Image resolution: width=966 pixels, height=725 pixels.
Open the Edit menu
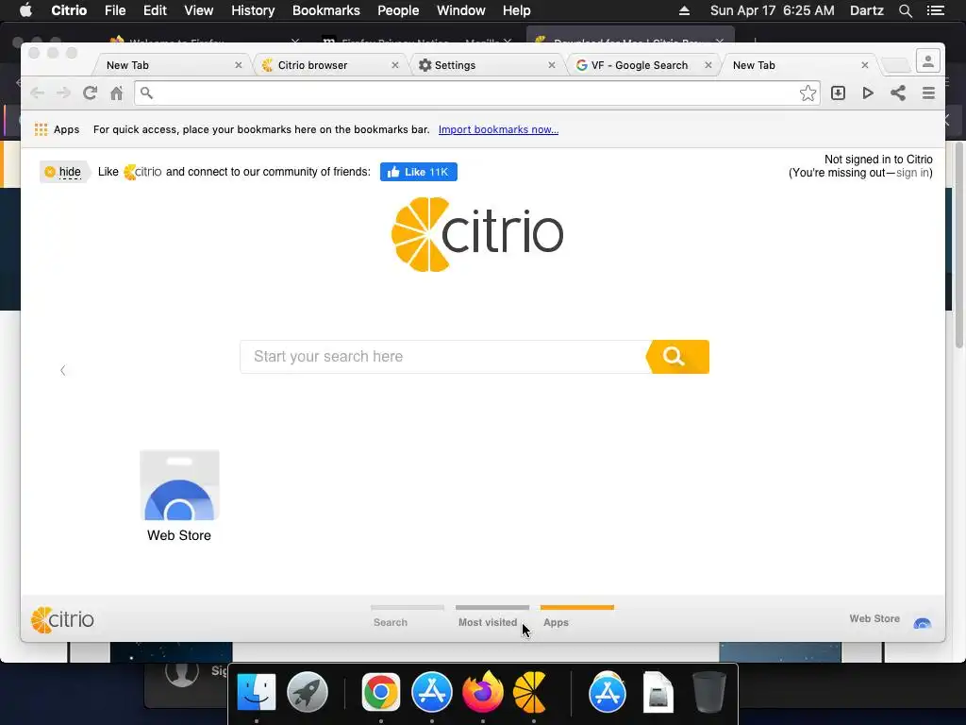pyautogui.click(x=155, y=10)
